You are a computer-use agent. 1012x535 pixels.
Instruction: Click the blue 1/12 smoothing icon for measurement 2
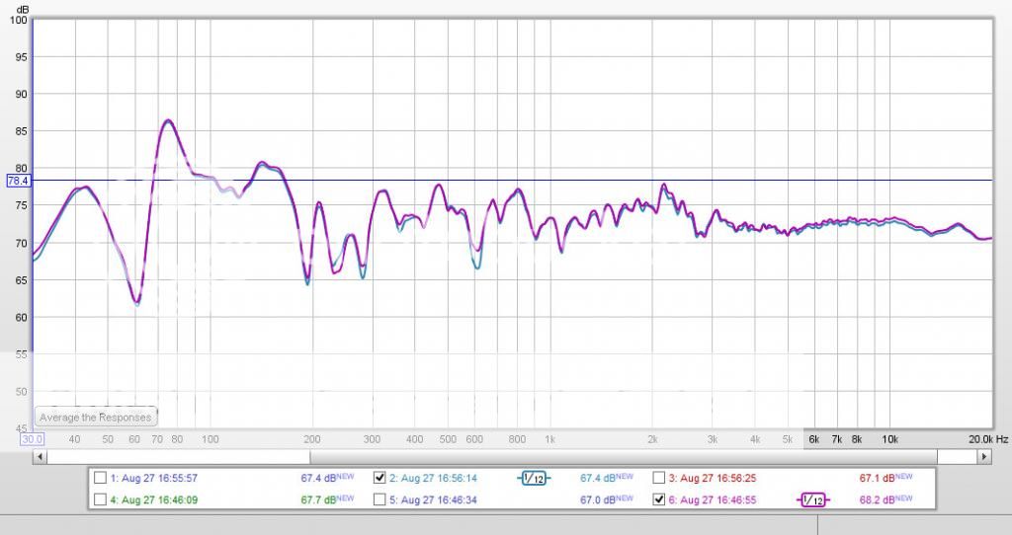(534, 479)
